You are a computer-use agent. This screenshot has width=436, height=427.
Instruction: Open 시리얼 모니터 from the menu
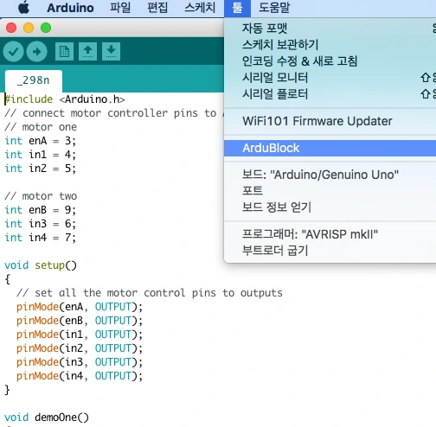330,77
